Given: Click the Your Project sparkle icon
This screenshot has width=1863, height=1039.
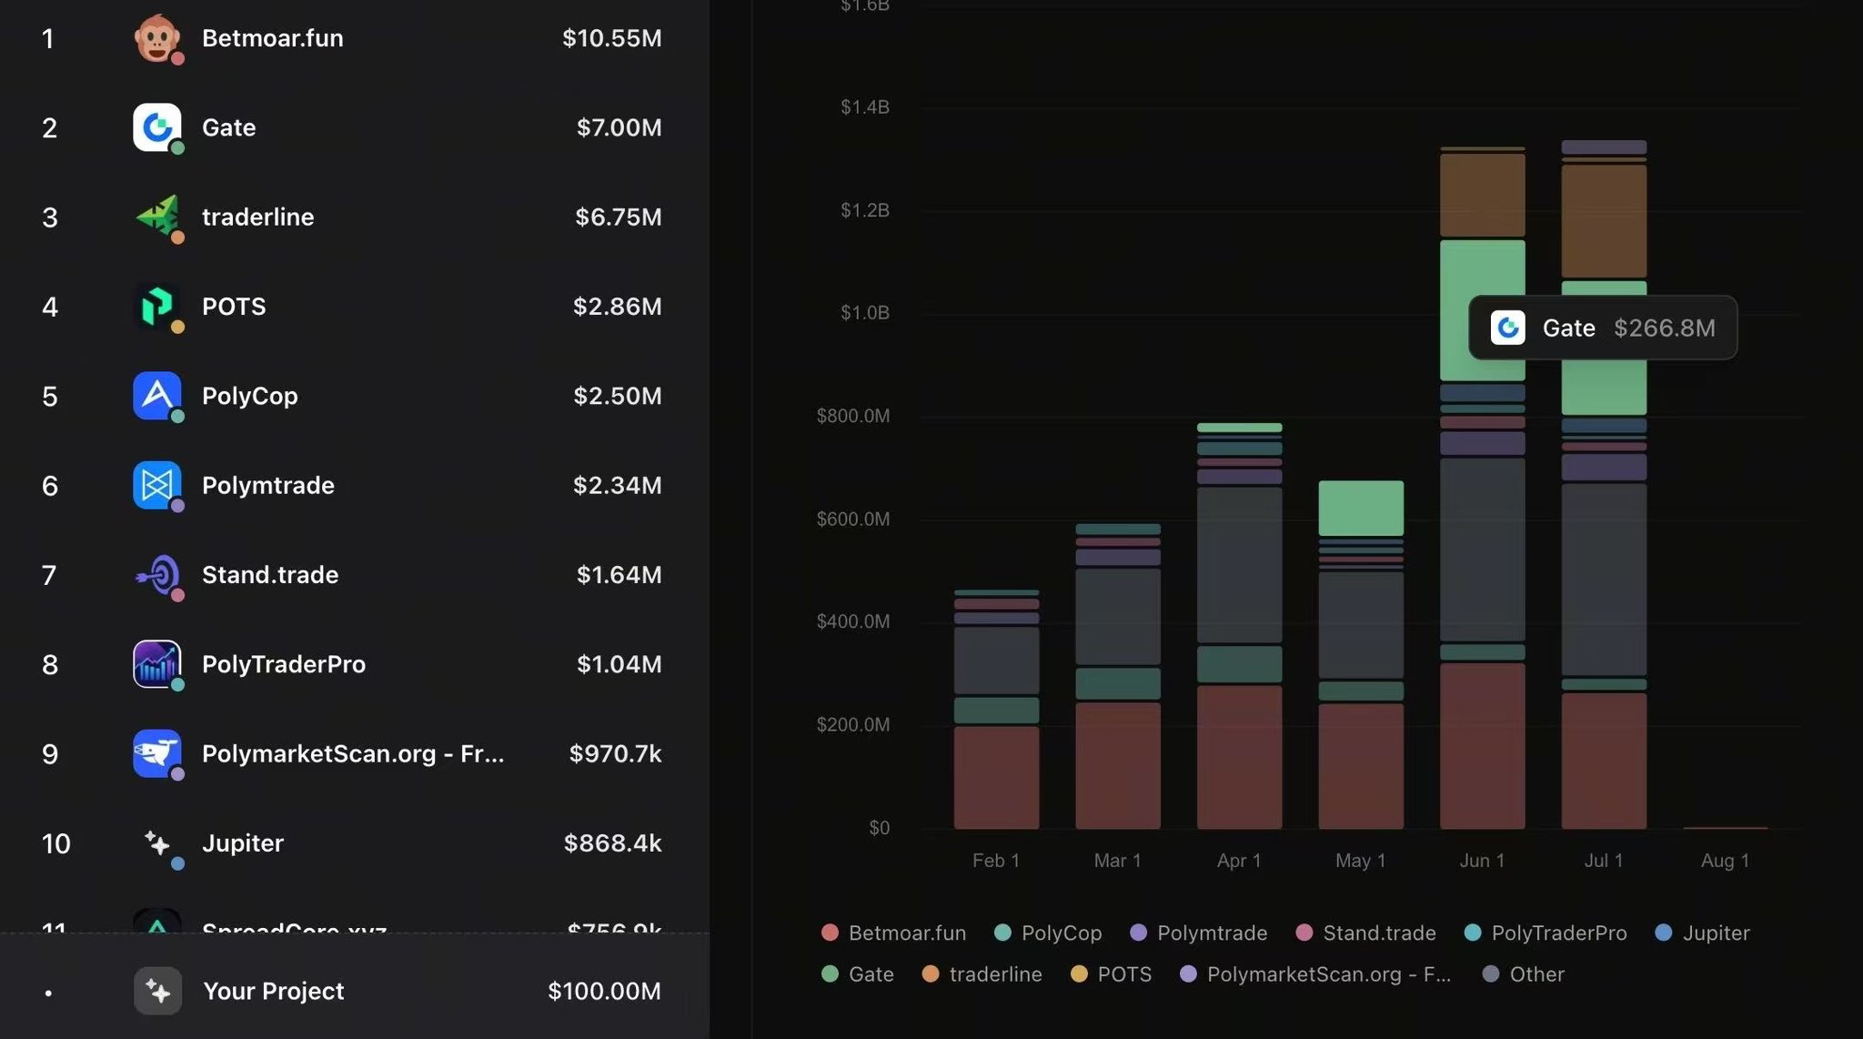Looking at the screenshot, I should click(x=157, y=991).
